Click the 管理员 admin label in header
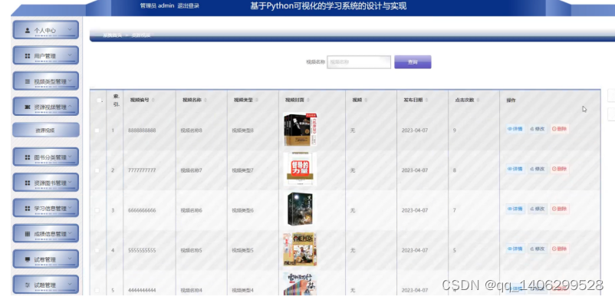The width and height of the screenshot is (615, 300). [x=157, y=6]
